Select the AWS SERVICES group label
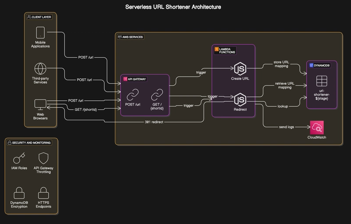 pos(133,37)
